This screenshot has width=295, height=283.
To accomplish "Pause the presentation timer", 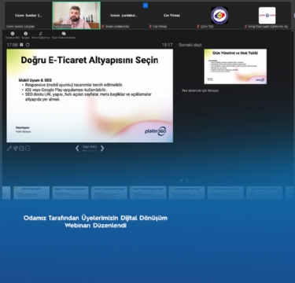I will pyautogui.click(x=21, y=45).
